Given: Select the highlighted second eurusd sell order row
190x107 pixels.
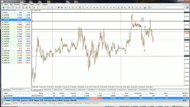Looking at the screenshot, I should [96, 98].
